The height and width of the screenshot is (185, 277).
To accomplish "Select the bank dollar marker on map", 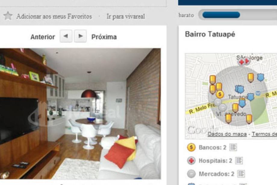I will click(220, 94).
